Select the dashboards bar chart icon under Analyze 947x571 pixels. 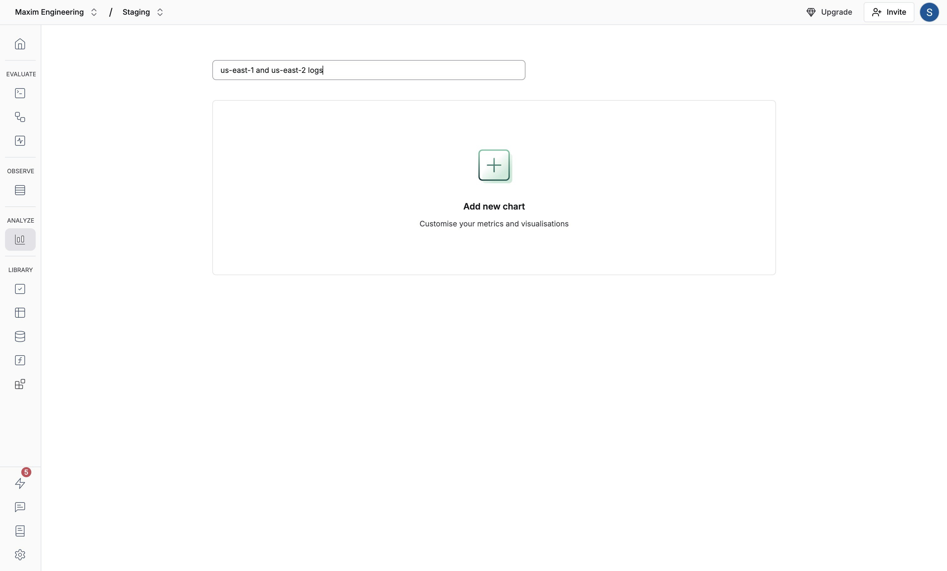[x=20, y=240]
